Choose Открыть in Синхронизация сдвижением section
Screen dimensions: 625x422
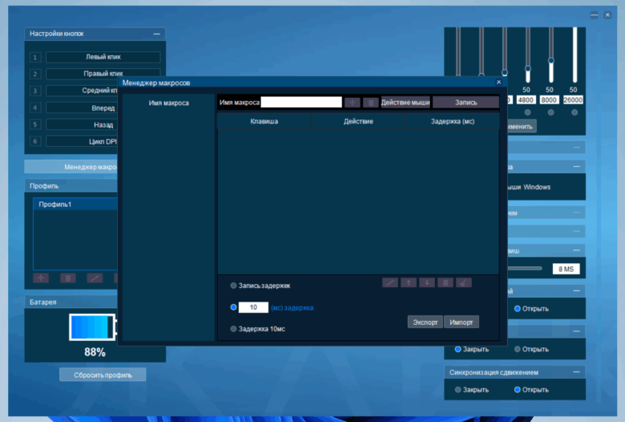[518, 390]
